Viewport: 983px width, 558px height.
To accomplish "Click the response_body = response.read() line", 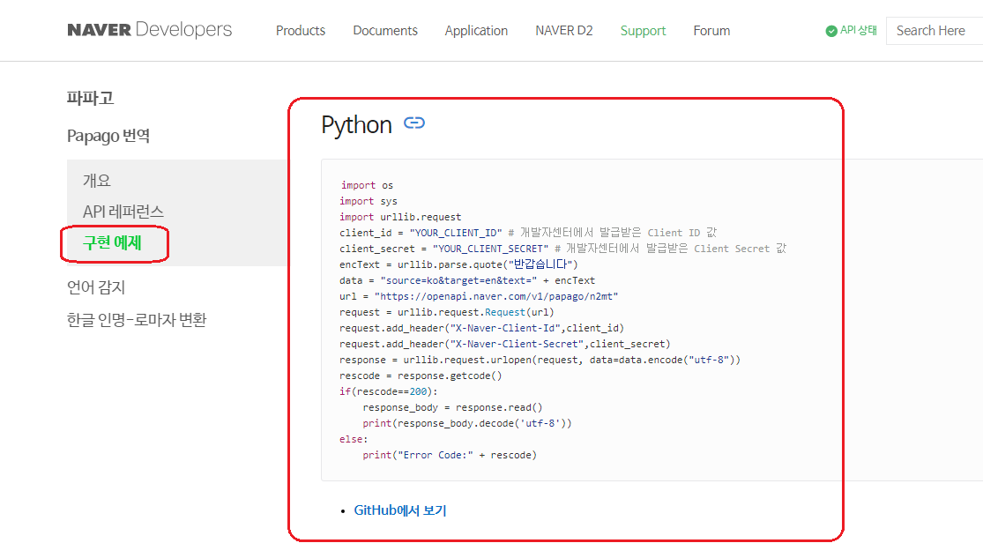I will pyautogui.click(x=452, y=407).
